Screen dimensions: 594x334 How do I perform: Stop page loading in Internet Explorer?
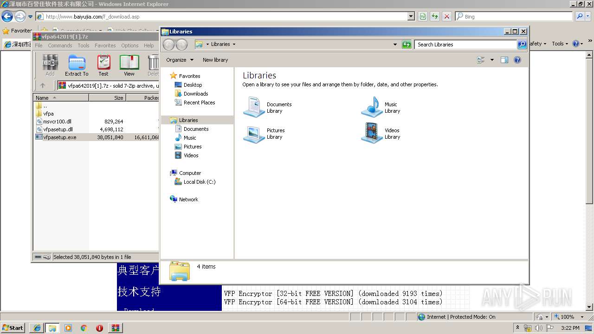446,17
